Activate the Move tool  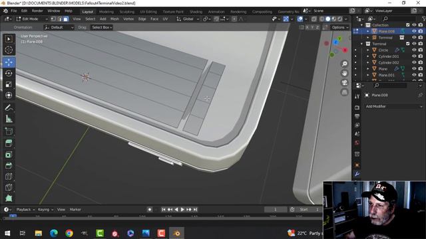coord(9,62)
